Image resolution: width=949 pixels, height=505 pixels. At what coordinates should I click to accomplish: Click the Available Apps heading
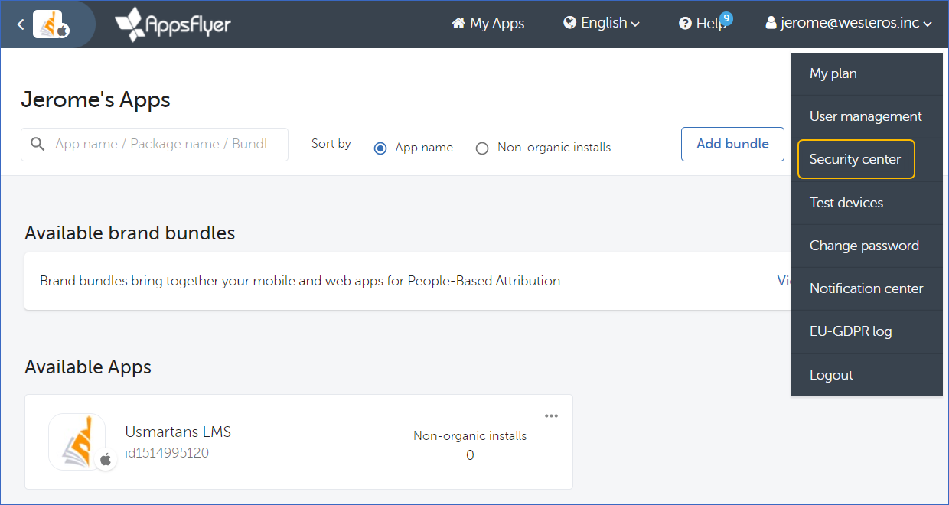point(88,367)
